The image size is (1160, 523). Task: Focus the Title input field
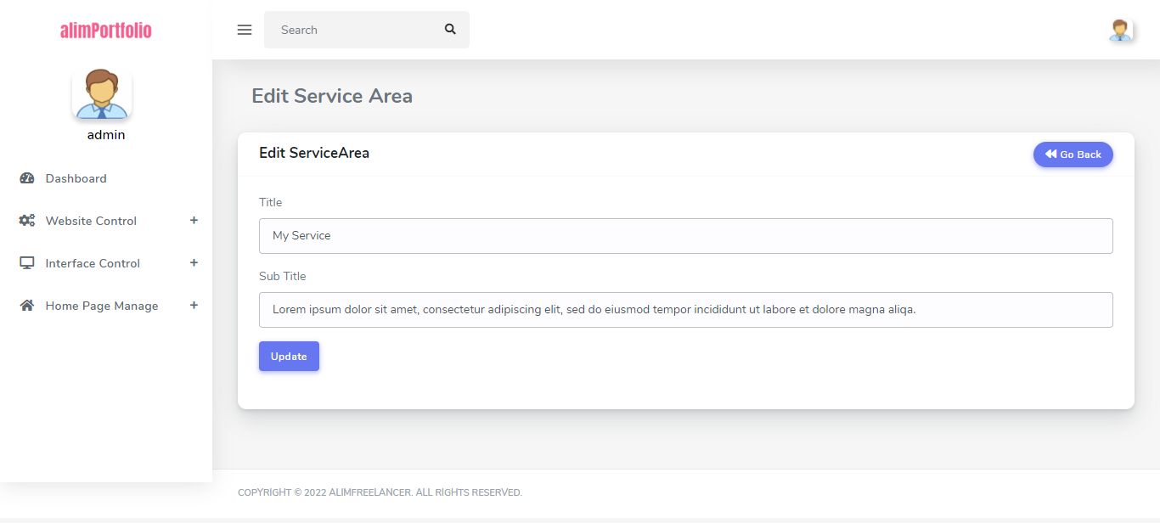coord(685,236)
